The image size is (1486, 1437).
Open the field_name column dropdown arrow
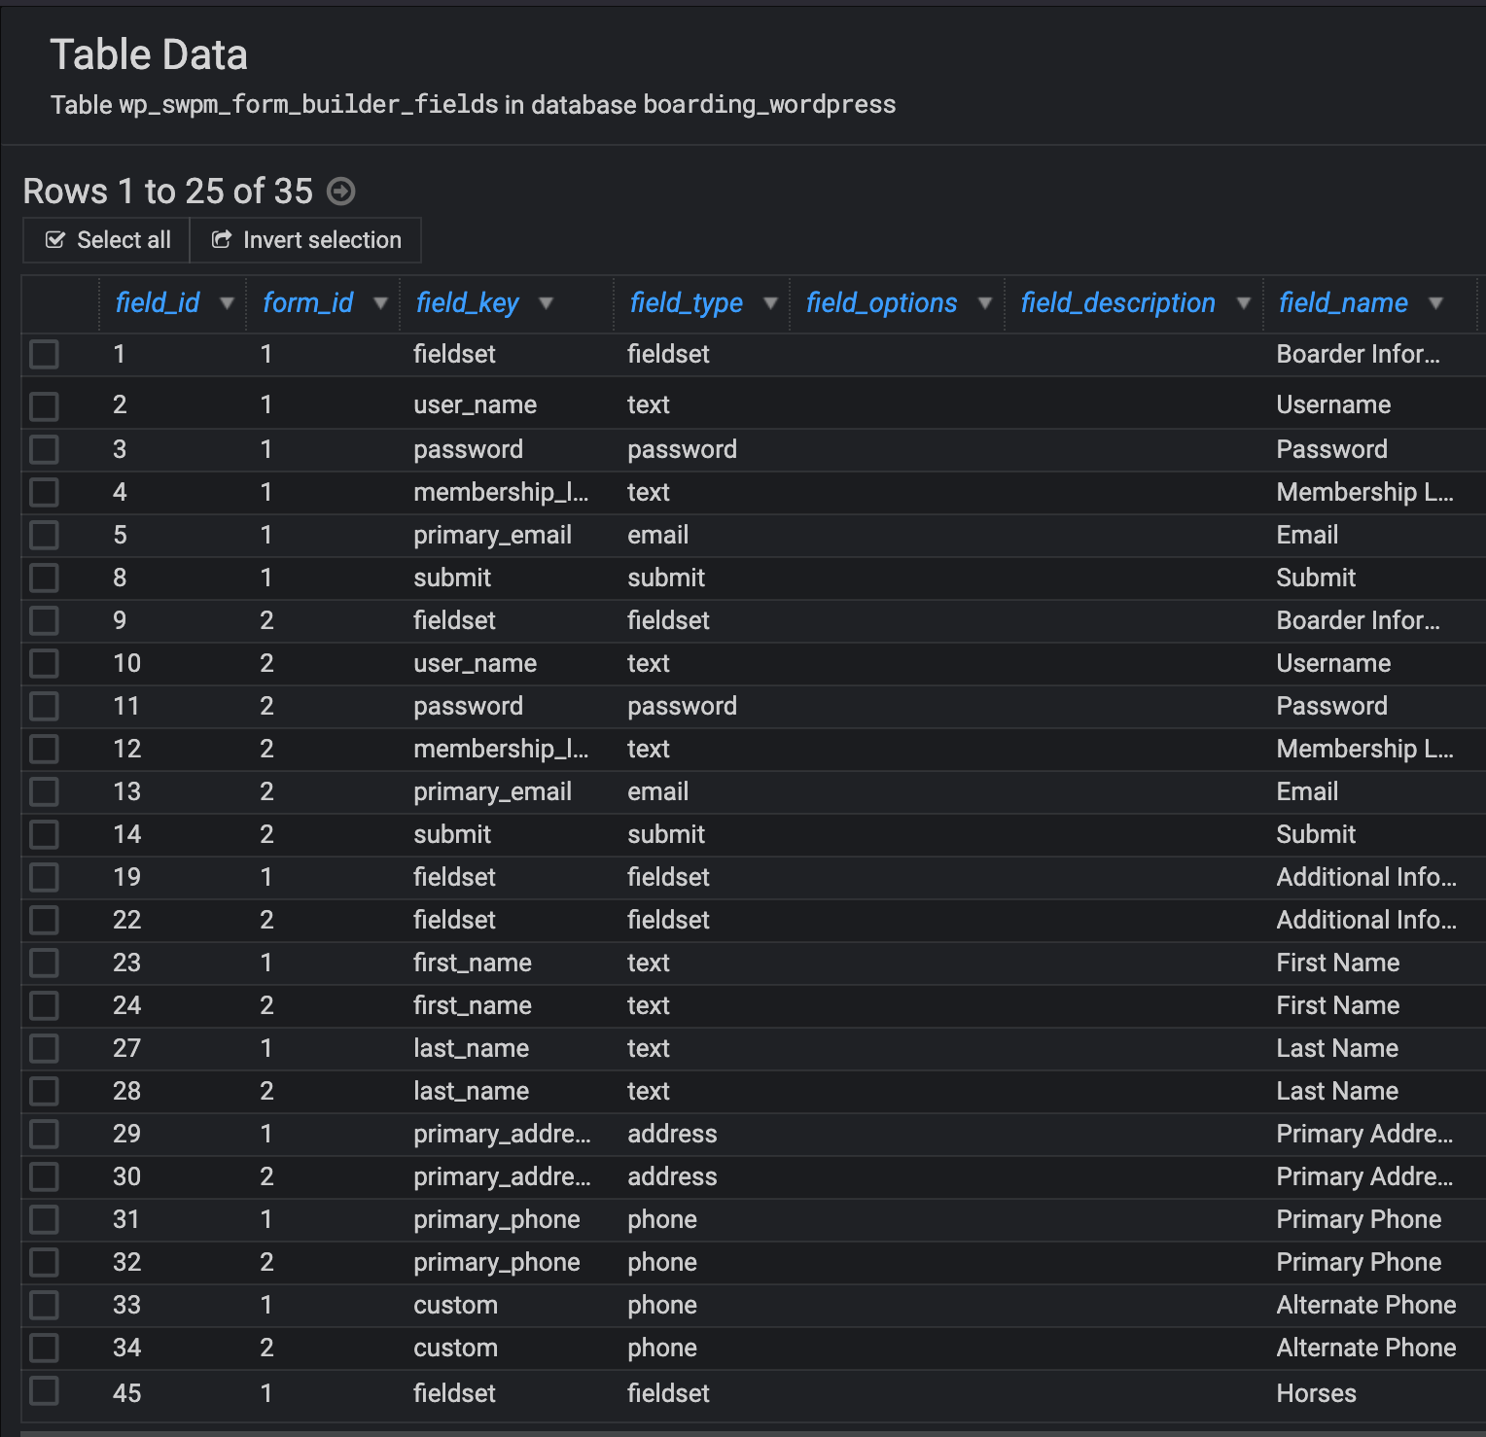click(1435, 303)
